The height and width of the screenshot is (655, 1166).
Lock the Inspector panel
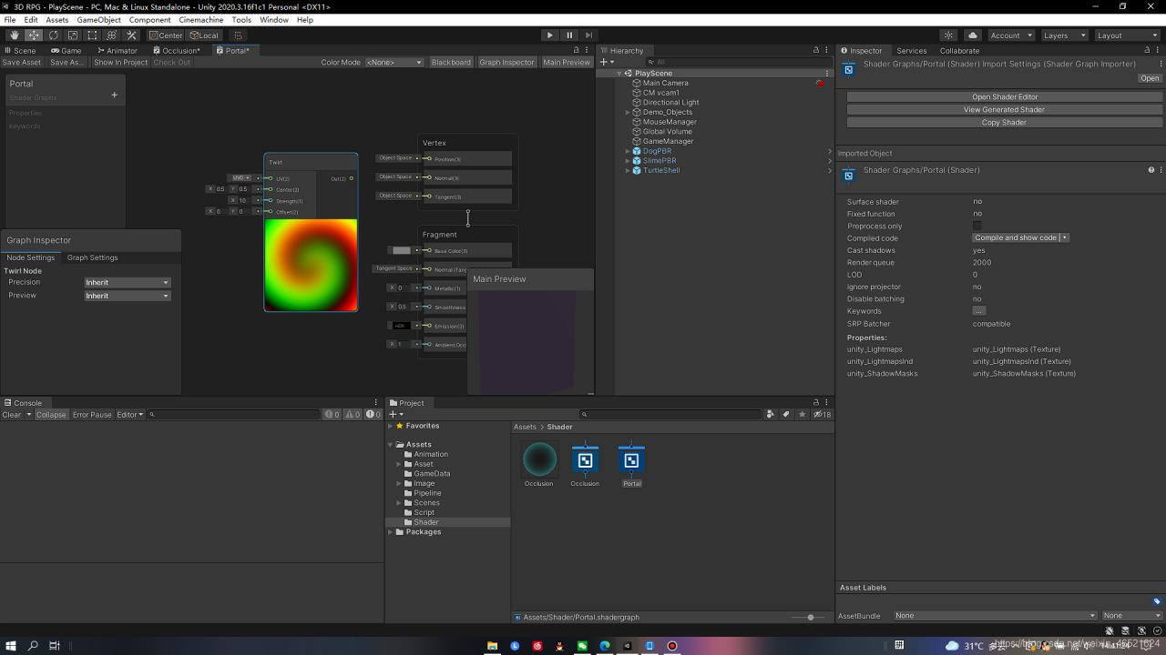[x=1147, y=51]
